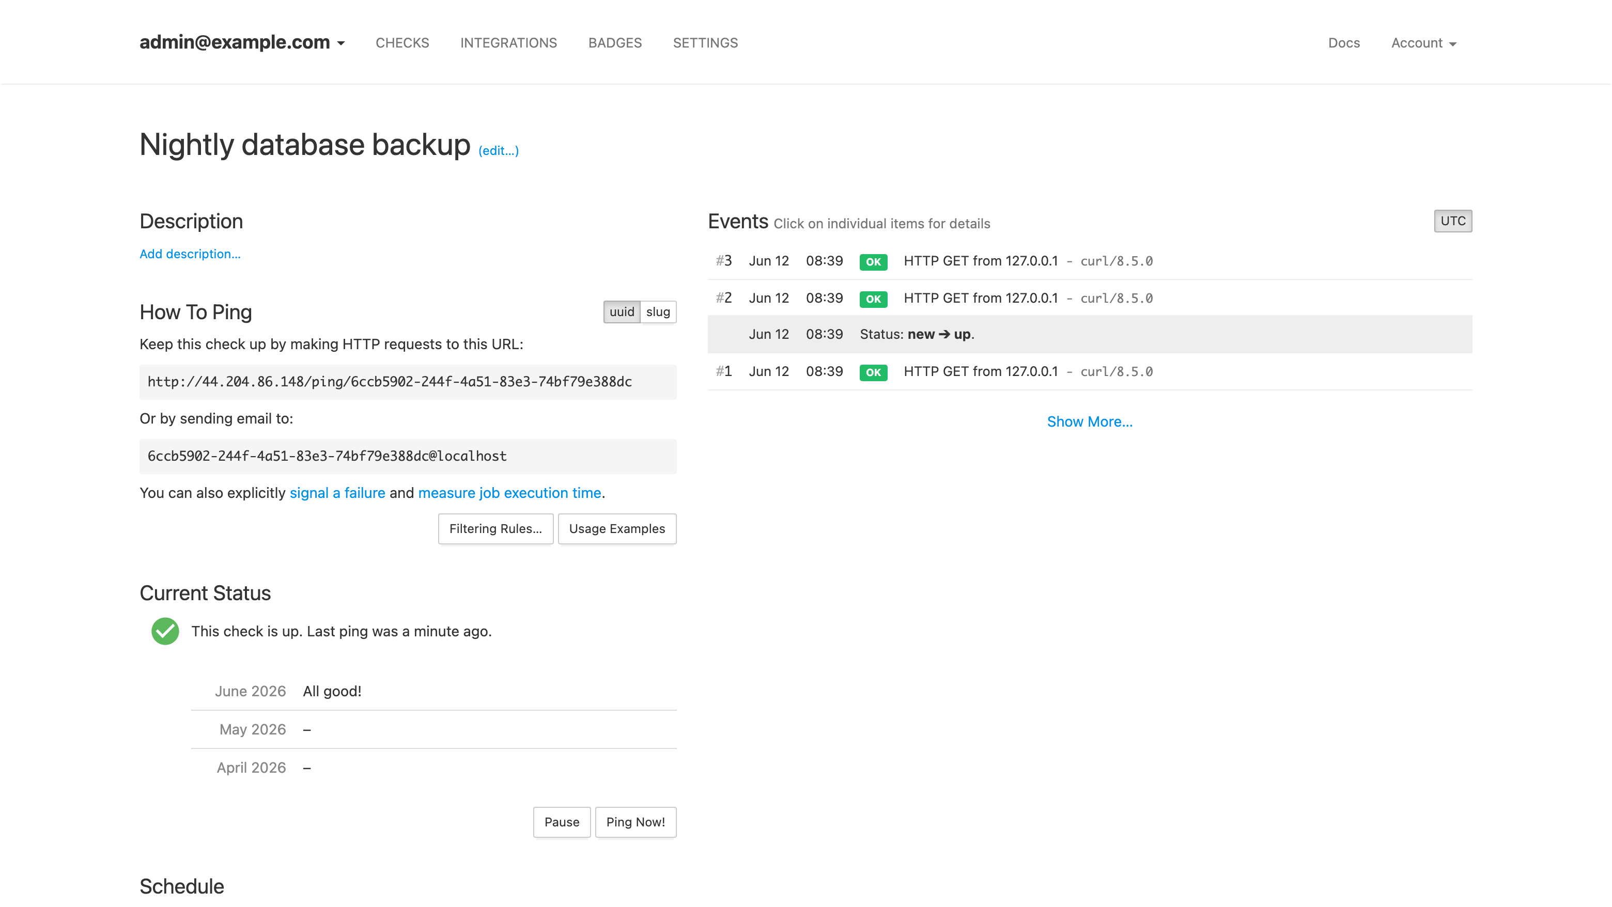
Task: Click the June 2026 All good! row
Action: point(433,691)
